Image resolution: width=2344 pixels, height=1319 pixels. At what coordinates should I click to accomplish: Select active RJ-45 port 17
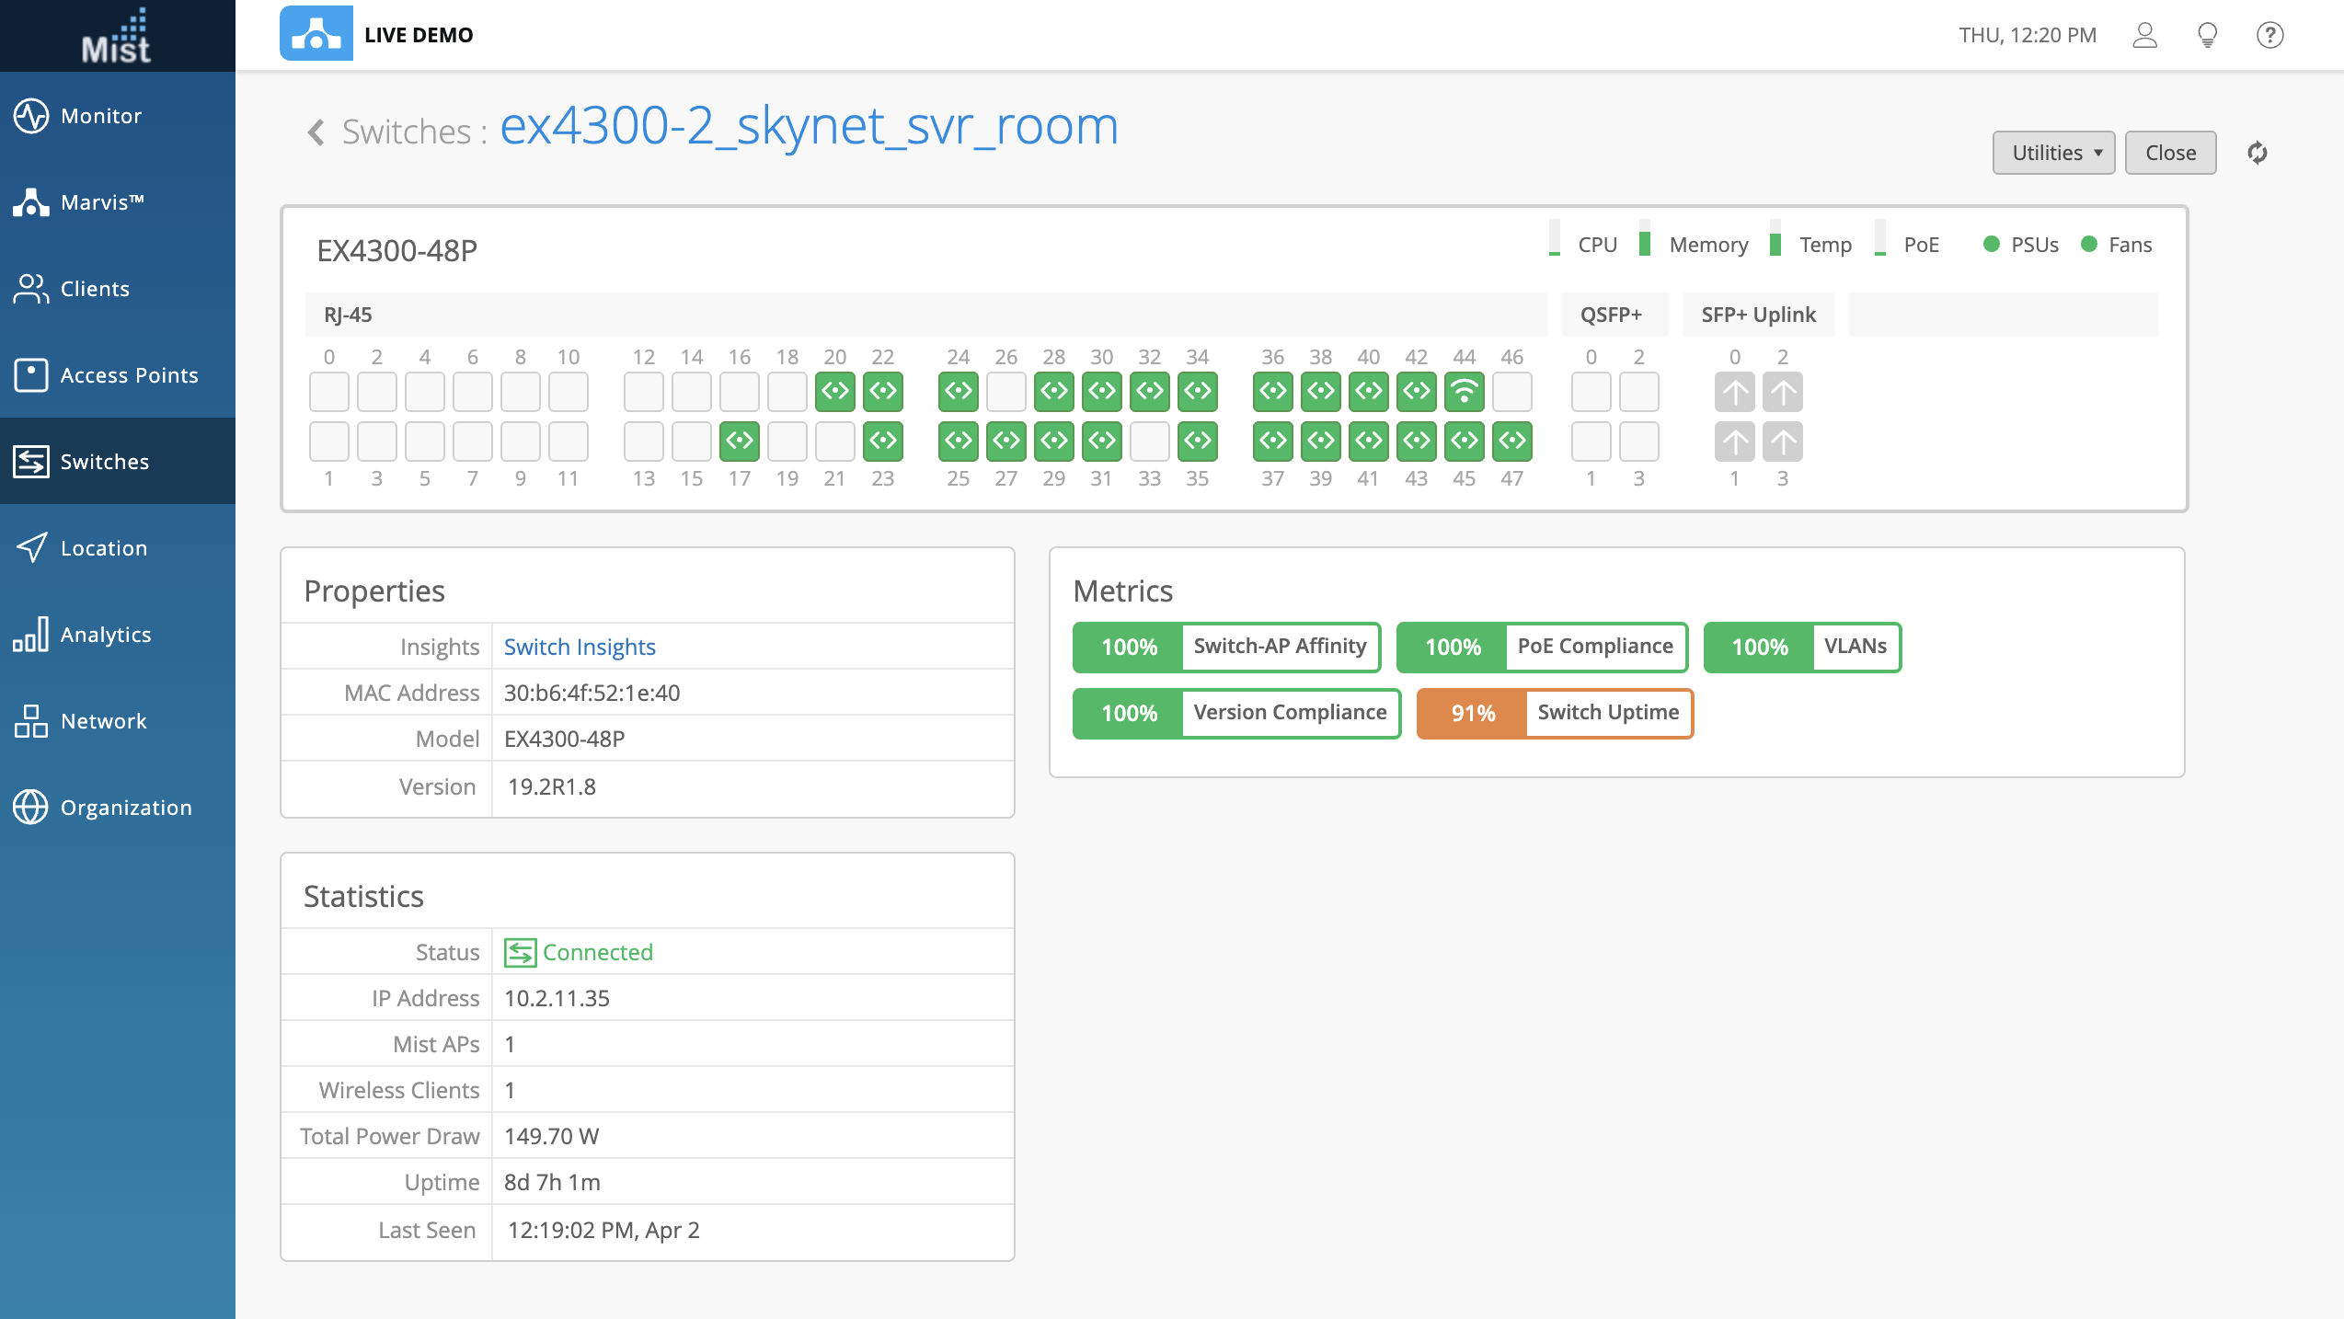click(739, 442)
